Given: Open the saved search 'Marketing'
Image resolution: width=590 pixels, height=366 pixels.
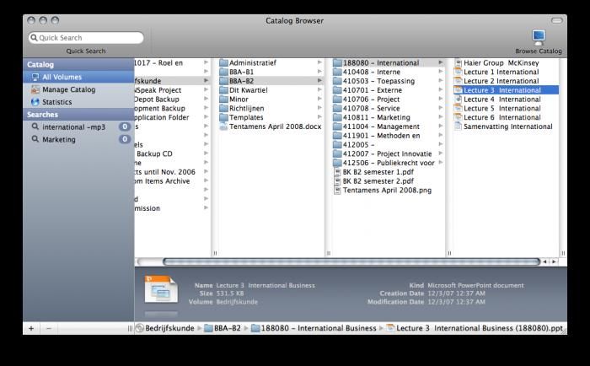Looking at the screenshot, I should [78, 139].
